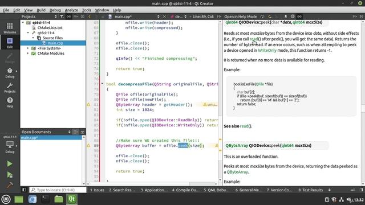
Task: Click warning icon on line 81
Action: 88,105
